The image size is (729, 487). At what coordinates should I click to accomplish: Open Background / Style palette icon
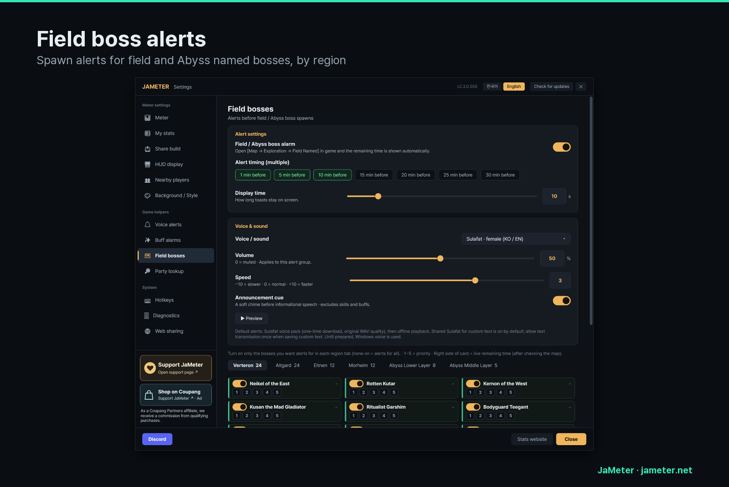148,196
